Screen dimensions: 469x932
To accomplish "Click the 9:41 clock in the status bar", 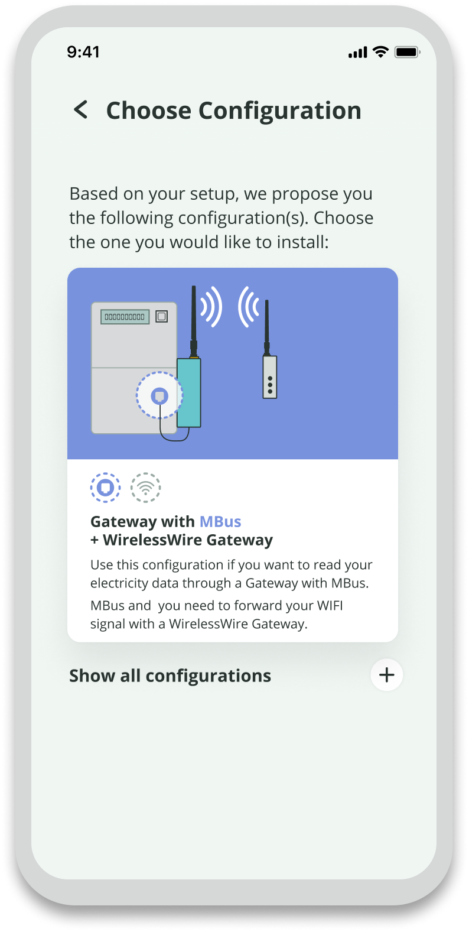I will pyautogui.click(x=83, y=52).
